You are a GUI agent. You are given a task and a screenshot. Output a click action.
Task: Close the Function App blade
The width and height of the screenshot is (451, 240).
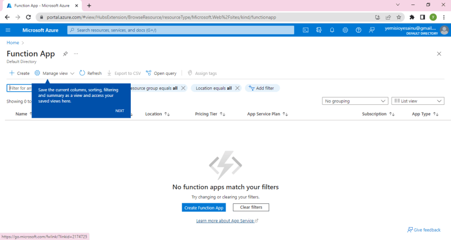pyautogui.click(x=439, y=54)
